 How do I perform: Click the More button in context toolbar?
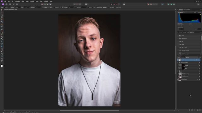(x=45, y=7)
